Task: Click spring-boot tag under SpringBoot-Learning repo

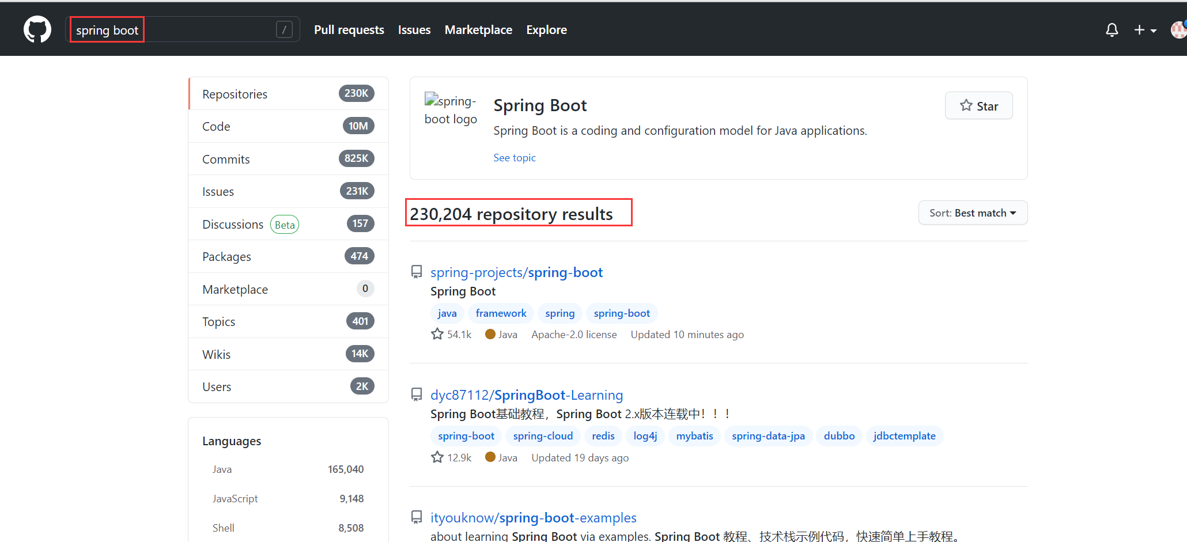Action: (466, 436)
